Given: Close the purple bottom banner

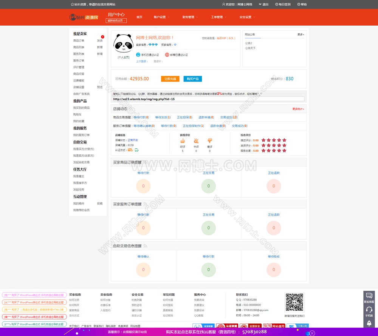Looking at the screenshot, I should pos(312,333).
